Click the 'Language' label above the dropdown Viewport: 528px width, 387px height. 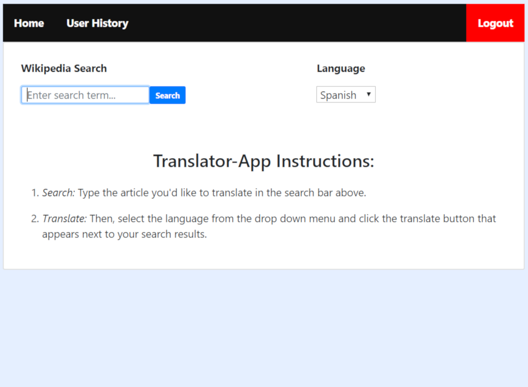point(340,68)
